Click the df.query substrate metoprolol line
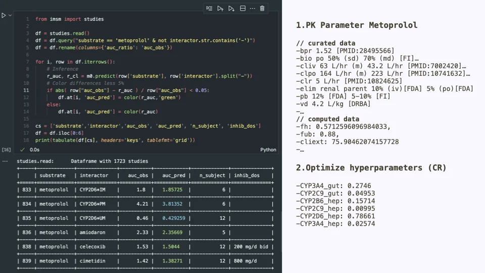This screenshot has height=273, width=485. click(145, 40)
